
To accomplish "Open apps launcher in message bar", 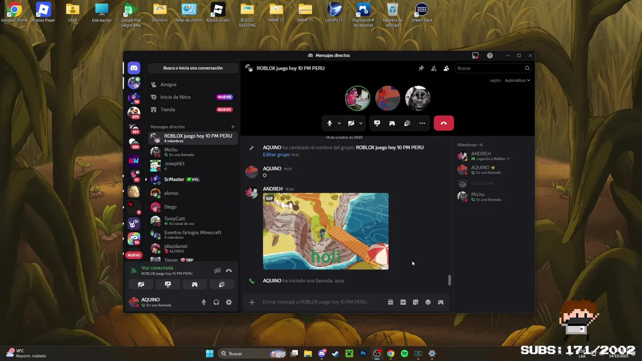I will (440, 302).
